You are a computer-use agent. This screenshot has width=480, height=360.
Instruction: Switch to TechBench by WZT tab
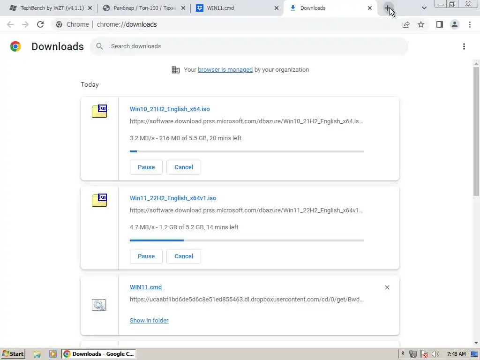click(x=51, y=8)
